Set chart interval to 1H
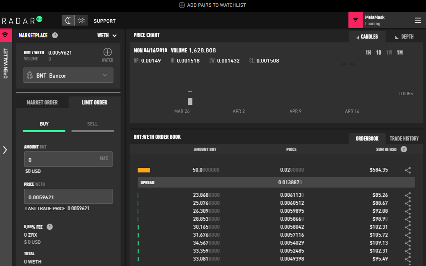This screenshot has width=426, height=266. 368,52
